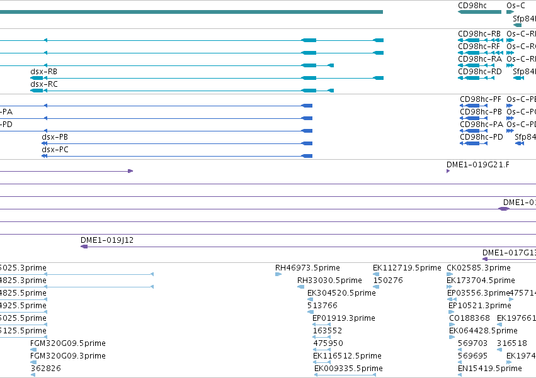Image resolution: width=536 pixels, height=378 pixels.
Task: Click feature label 569703
Action: pyautogui.click(x=473, y=343)
